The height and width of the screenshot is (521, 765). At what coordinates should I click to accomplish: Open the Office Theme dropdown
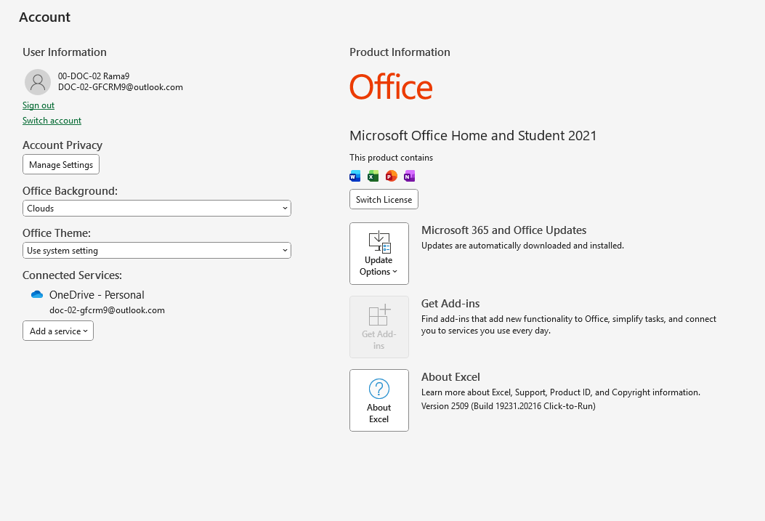156,251
